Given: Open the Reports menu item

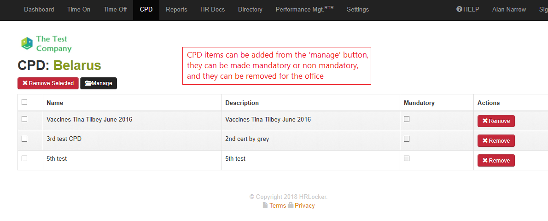Looking at the screenshot, I should tap(176, 9).
